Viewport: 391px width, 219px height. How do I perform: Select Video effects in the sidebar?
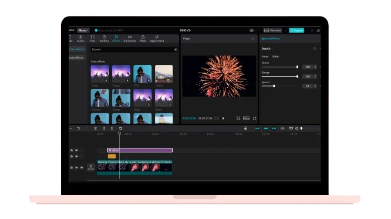[x=76, y=49]
